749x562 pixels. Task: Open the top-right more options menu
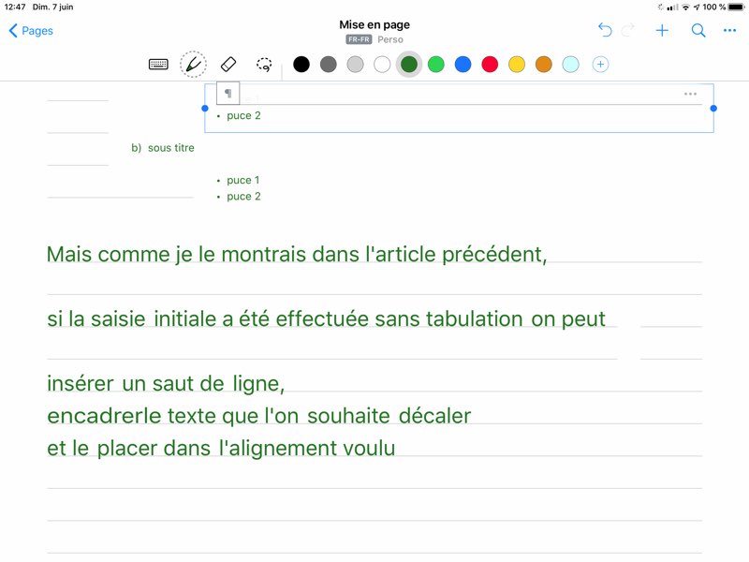(x=730, y=31)
